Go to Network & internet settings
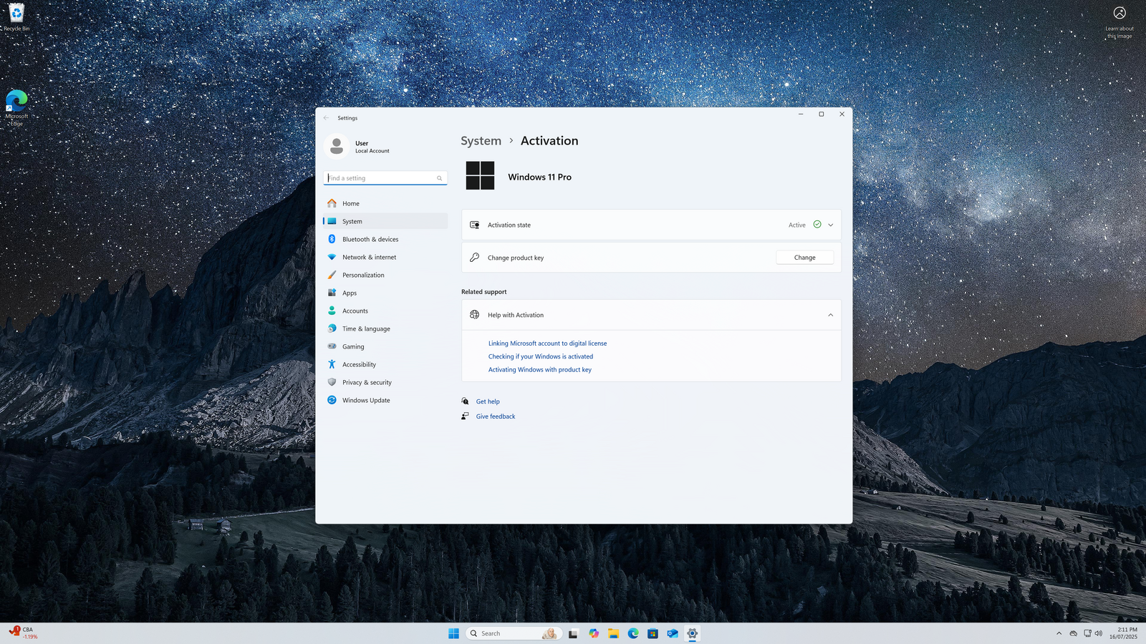 [x=385, y=257]
